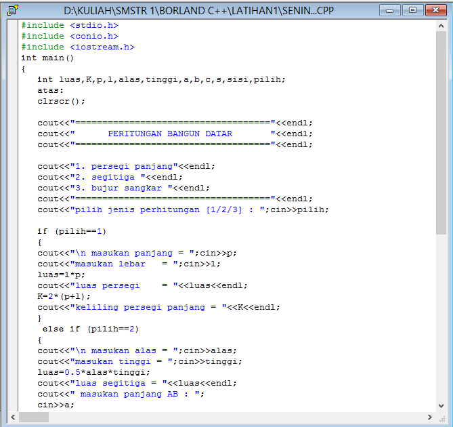Image resolution: width=453 pixels, height=427 pixels.
Task: Click the vertical scrollbar down arrow
Action: click(441, 406)
